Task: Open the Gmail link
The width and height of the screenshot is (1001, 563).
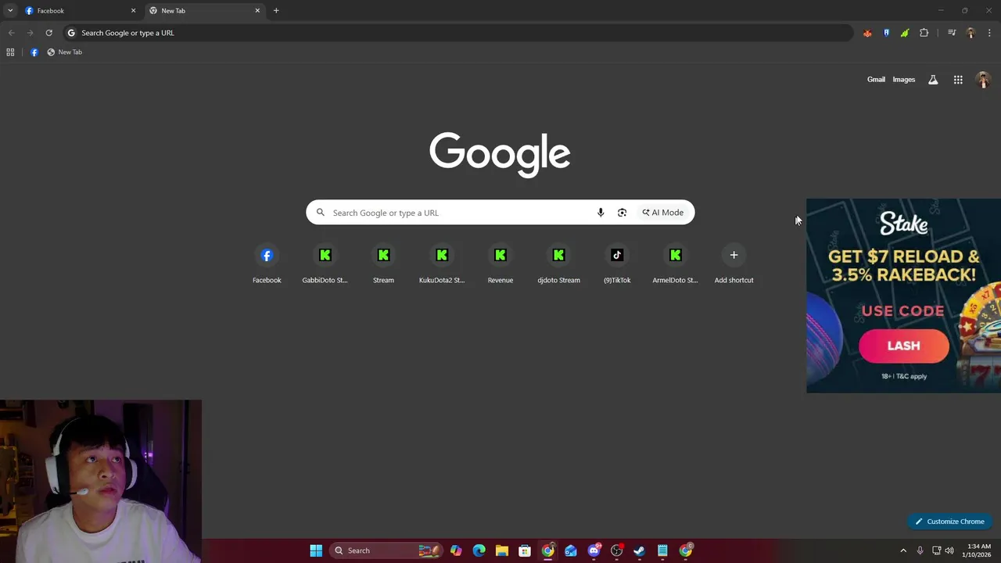Action: pos(876,80)
